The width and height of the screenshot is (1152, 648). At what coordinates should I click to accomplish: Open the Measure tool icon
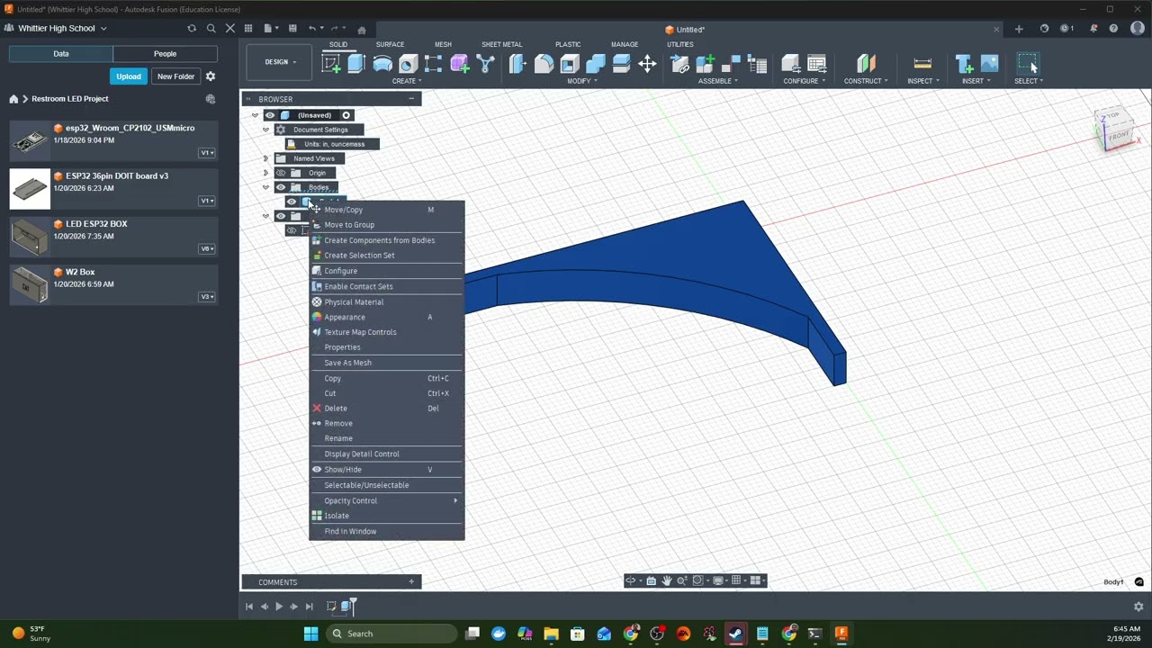click(922, 63)
